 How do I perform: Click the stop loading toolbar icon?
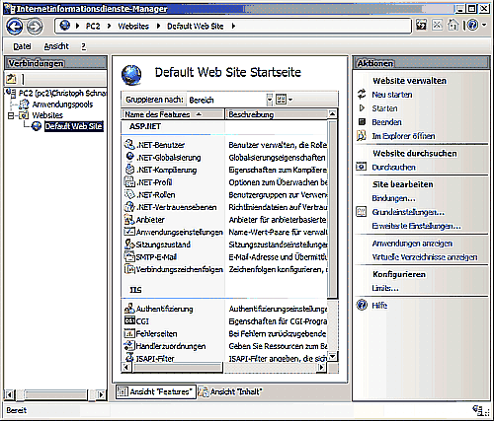pyautogui.click(x=438, y=25)
